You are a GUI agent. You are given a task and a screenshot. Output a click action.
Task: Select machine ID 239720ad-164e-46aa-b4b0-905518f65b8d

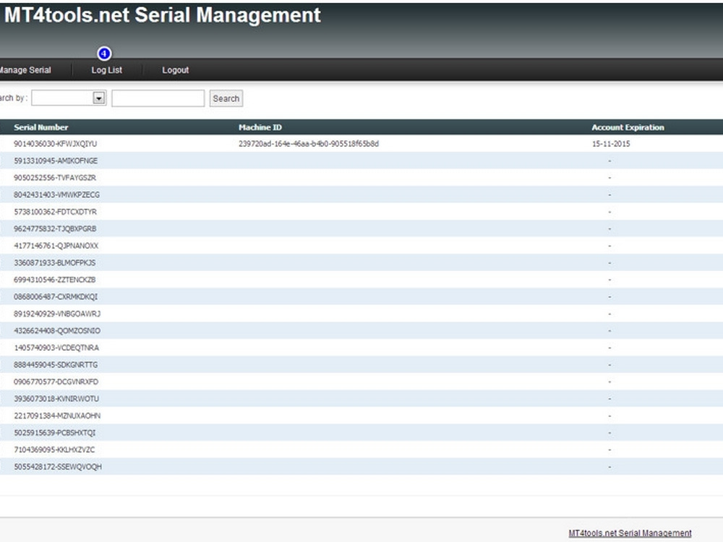point(309,144)
